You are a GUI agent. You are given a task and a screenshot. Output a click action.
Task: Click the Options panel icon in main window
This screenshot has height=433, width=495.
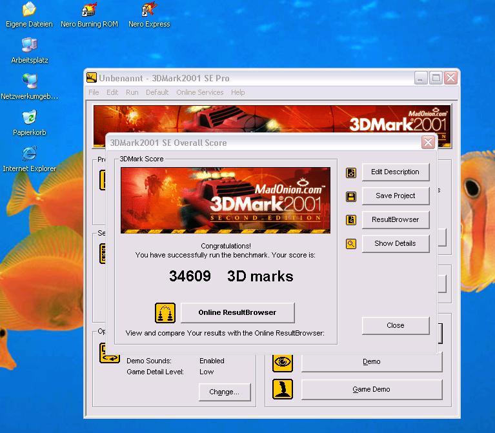pyautogui.click(x=109, y=354)
